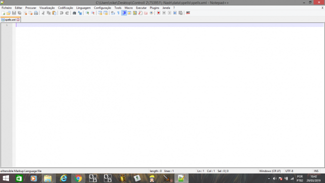Image resolution: width=325 pixels, height=183 pixels.
Task: Open File Explorer from the taskbar
Action: point(47,178)
